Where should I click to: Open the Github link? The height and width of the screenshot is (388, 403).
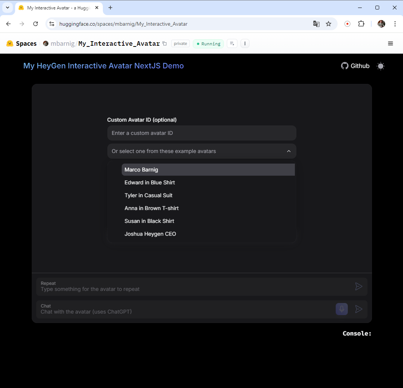[355, 66]
